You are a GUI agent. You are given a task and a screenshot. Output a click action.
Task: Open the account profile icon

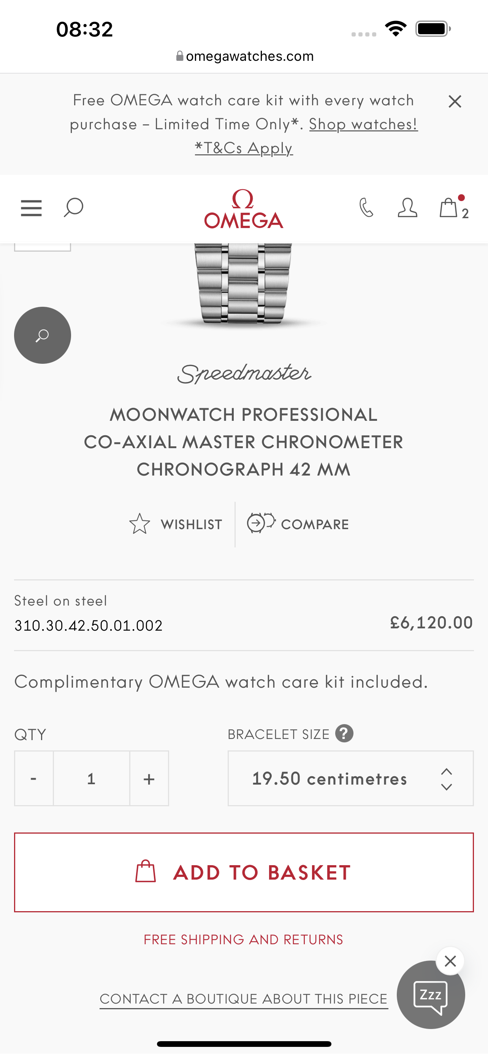(407, 208)
